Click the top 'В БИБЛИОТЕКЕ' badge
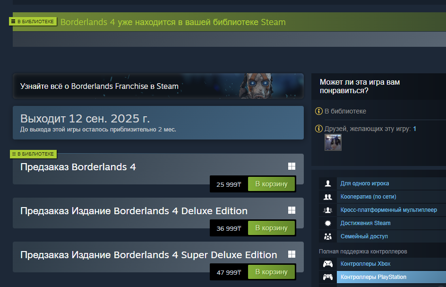 tap(33, 21)
